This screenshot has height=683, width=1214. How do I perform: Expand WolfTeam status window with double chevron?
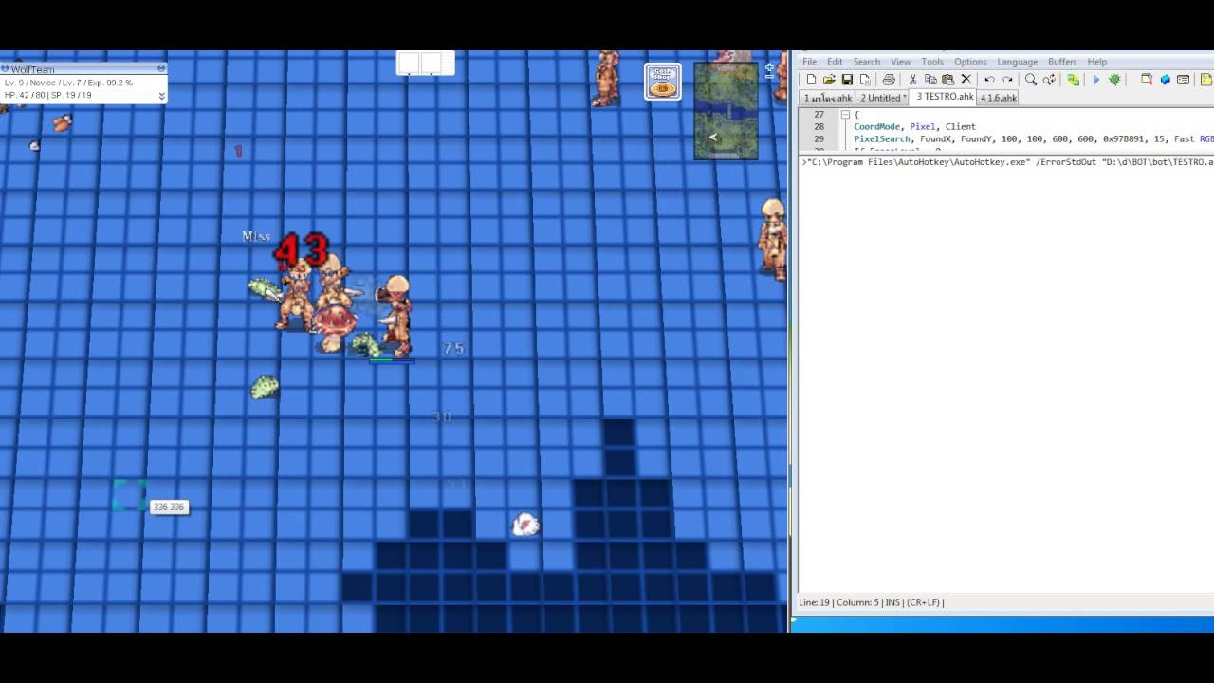click(161, 95)
